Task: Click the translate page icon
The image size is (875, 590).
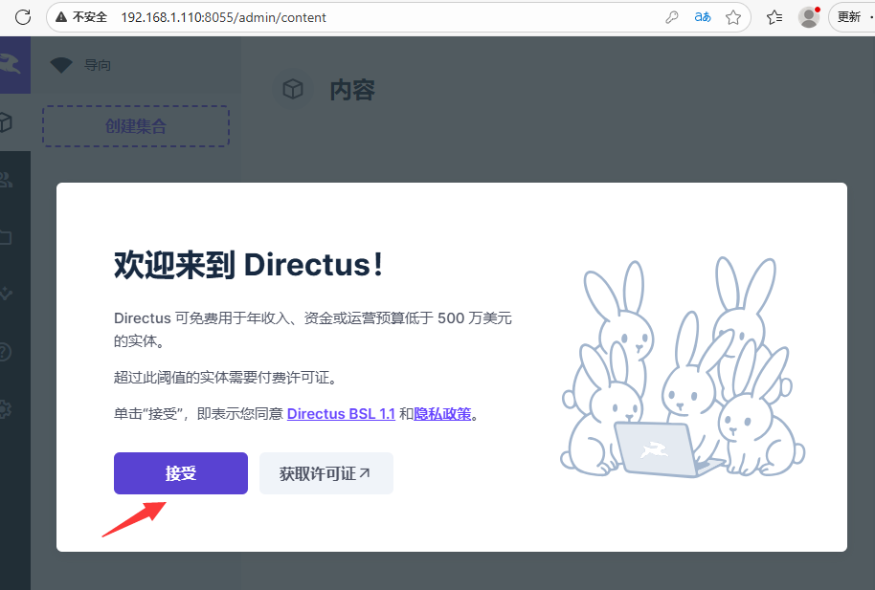Action: pos(703,17)
